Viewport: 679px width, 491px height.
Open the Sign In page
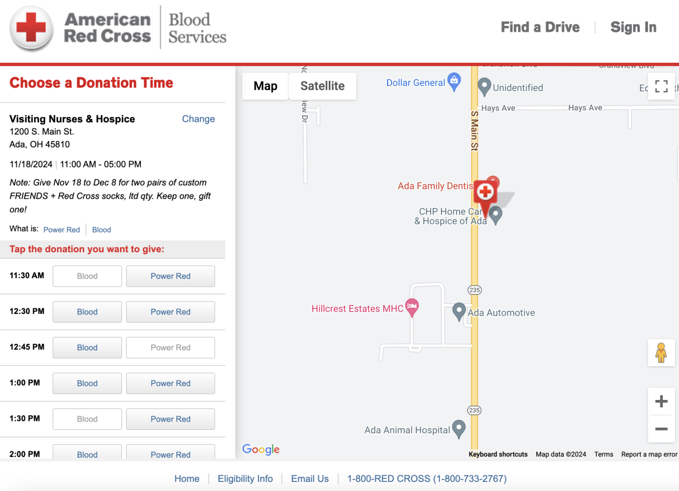634,27
